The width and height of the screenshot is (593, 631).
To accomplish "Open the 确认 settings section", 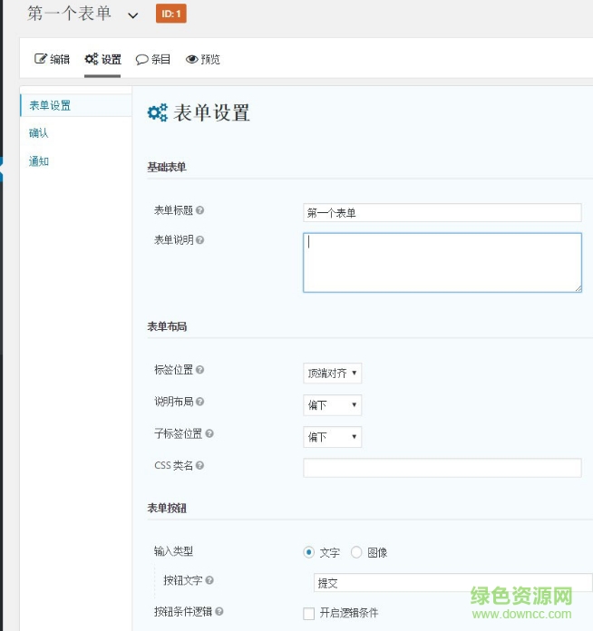I will 39,133.
